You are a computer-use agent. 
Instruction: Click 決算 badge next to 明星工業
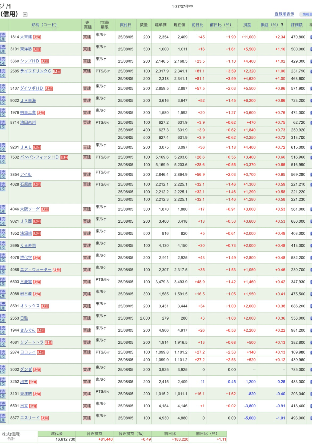41,113
